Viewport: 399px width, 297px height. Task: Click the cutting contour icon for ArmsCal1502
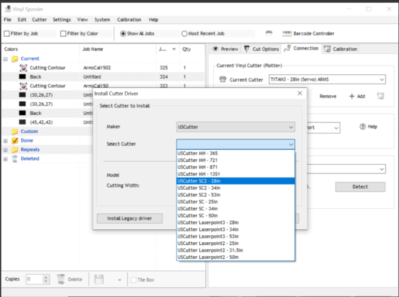tap(23, 68)
